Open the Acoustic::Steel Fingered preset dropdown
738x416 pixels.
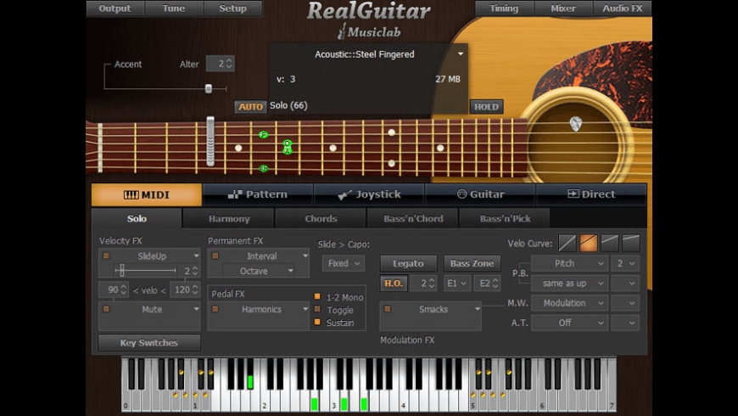click(x=461, y=53)
